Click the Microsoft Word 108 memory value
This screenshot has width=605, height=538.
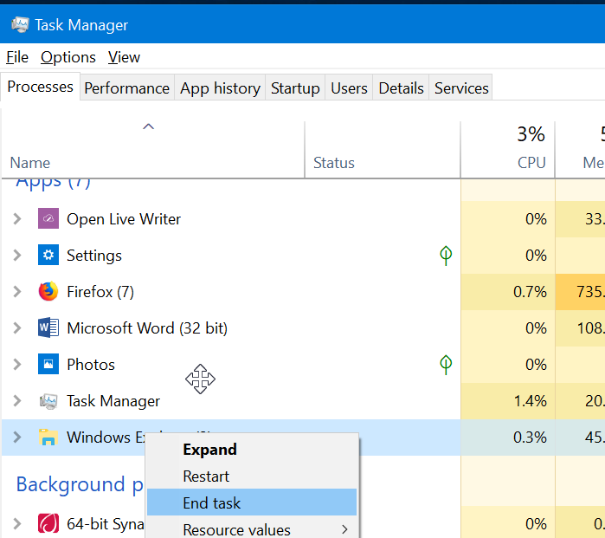click(x=590, y=328)
